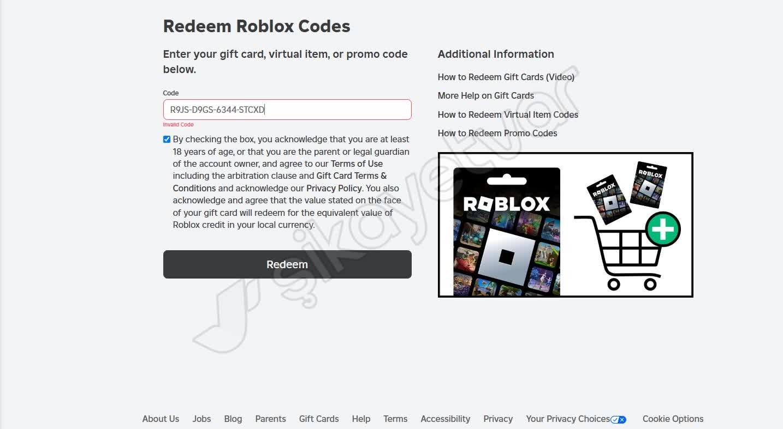Screen dimensions: 783x429
Task: Click the Your Privacy Choices toggle icon
Action: [x=618, y=419]
